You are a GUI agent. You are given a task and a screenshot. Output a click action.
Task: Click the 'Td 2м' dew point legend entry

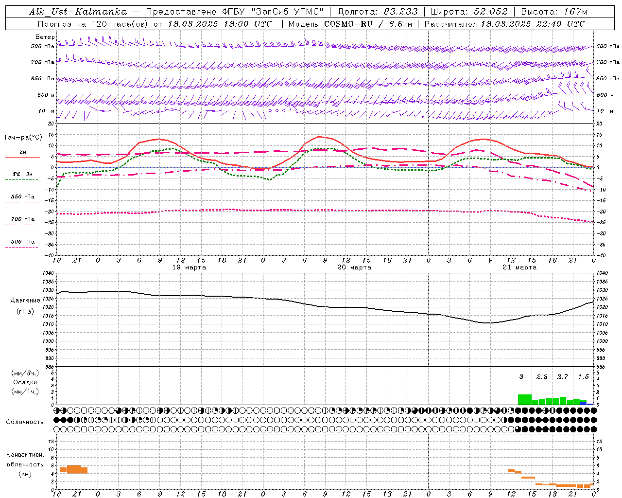pyautogui.click(x=22, y=174)
